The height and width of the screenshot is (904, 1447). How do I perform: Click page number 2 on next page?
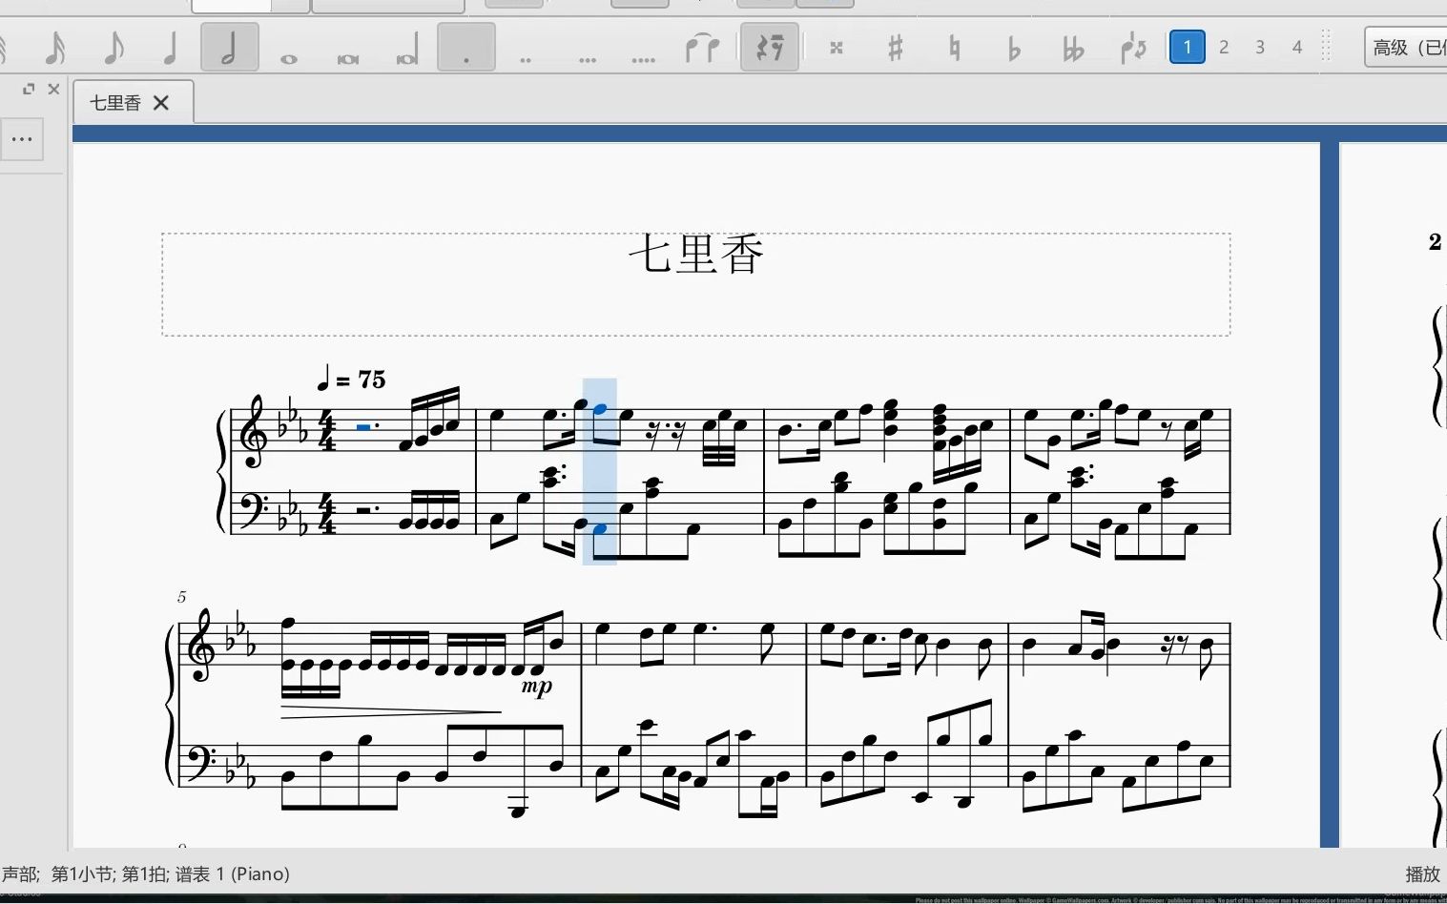(x=1435, y=242)
